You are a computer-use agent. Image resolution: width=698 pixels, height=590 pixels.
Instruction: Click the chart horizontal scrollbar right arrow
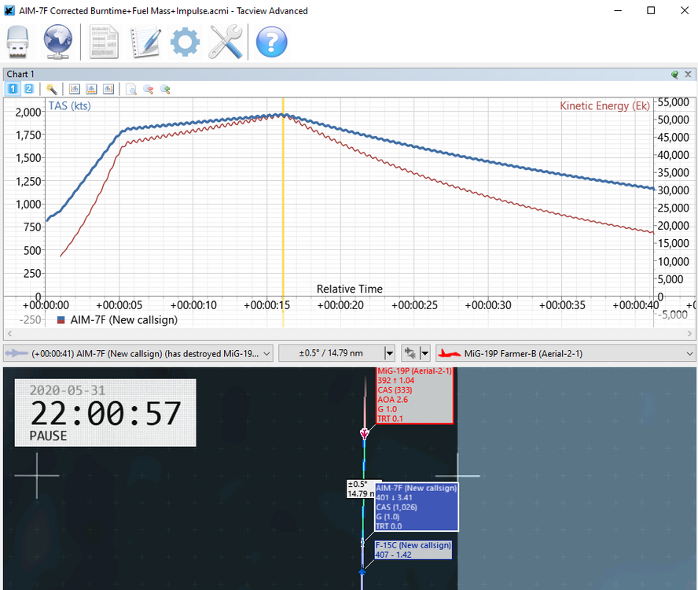coord(690,334)
